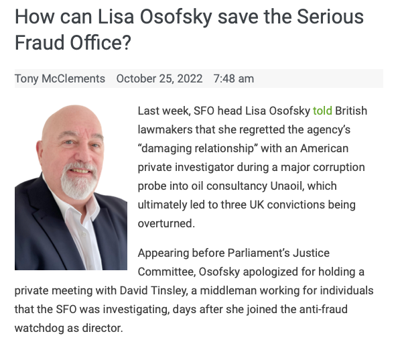
Task: Click "middleman" in the second paragraph
Action: click(228, 291)
